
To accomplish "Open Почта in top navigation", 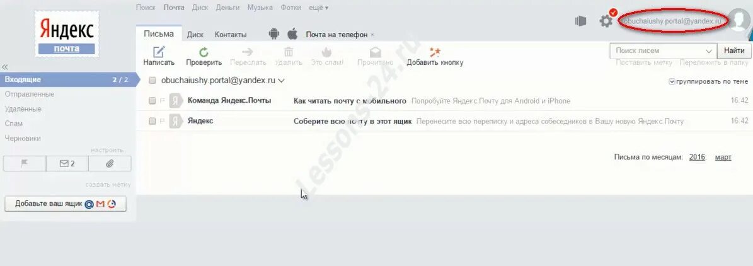I will 174,8.
